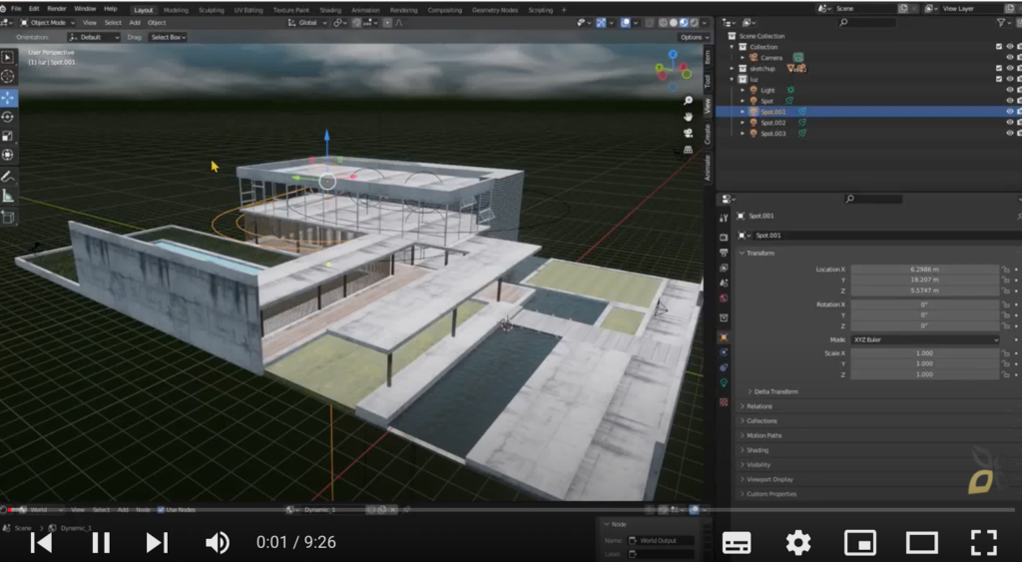Enable miniplayer mode in video player
1022x562 pixels.
(x=859, y=542)
